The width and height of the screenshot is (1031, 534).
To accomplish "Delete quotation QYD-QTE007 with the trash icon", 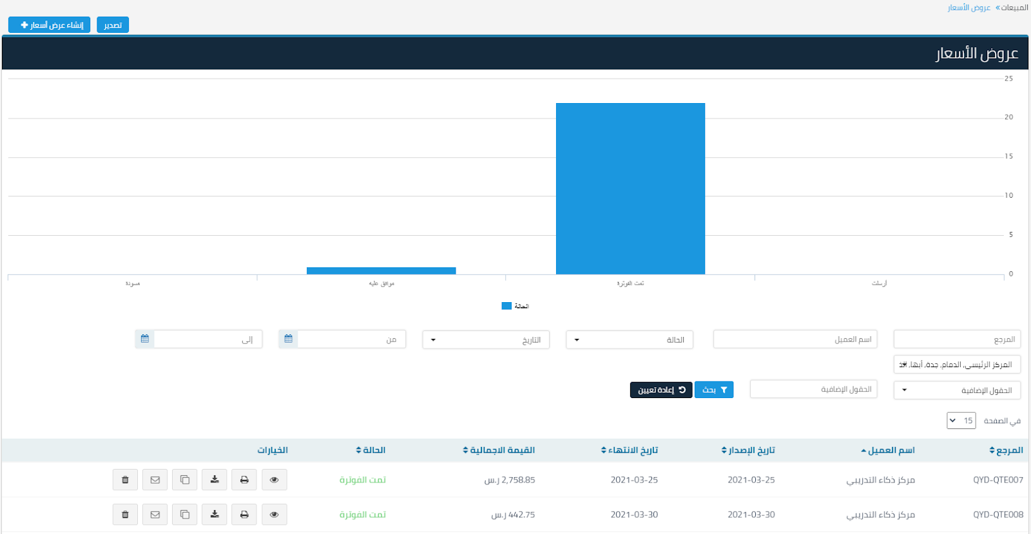I will coord(125,480).
